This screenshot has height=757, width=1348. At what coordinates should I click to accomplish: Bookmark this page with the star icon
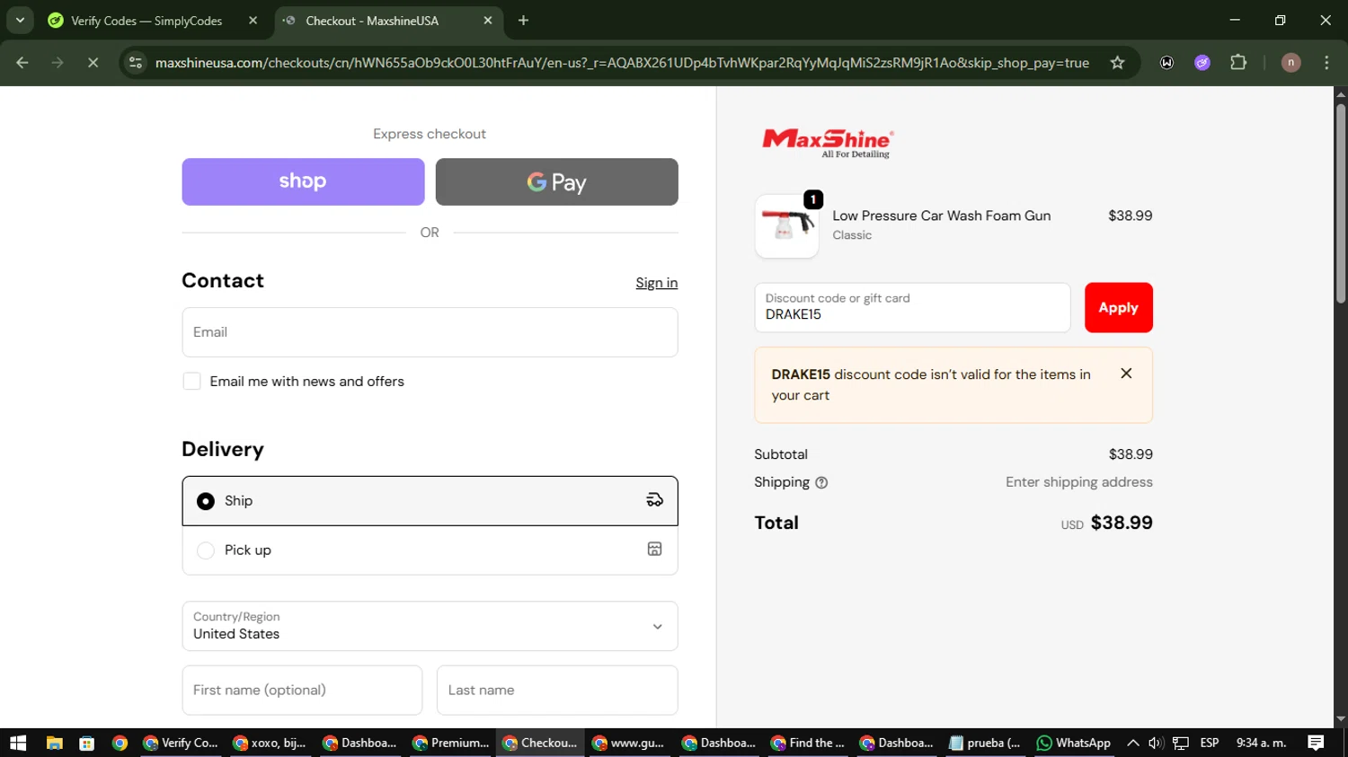[1117, 63]
